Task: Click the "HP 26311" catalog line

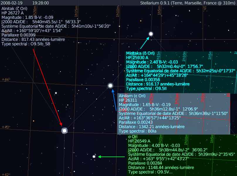Action: 128,100
